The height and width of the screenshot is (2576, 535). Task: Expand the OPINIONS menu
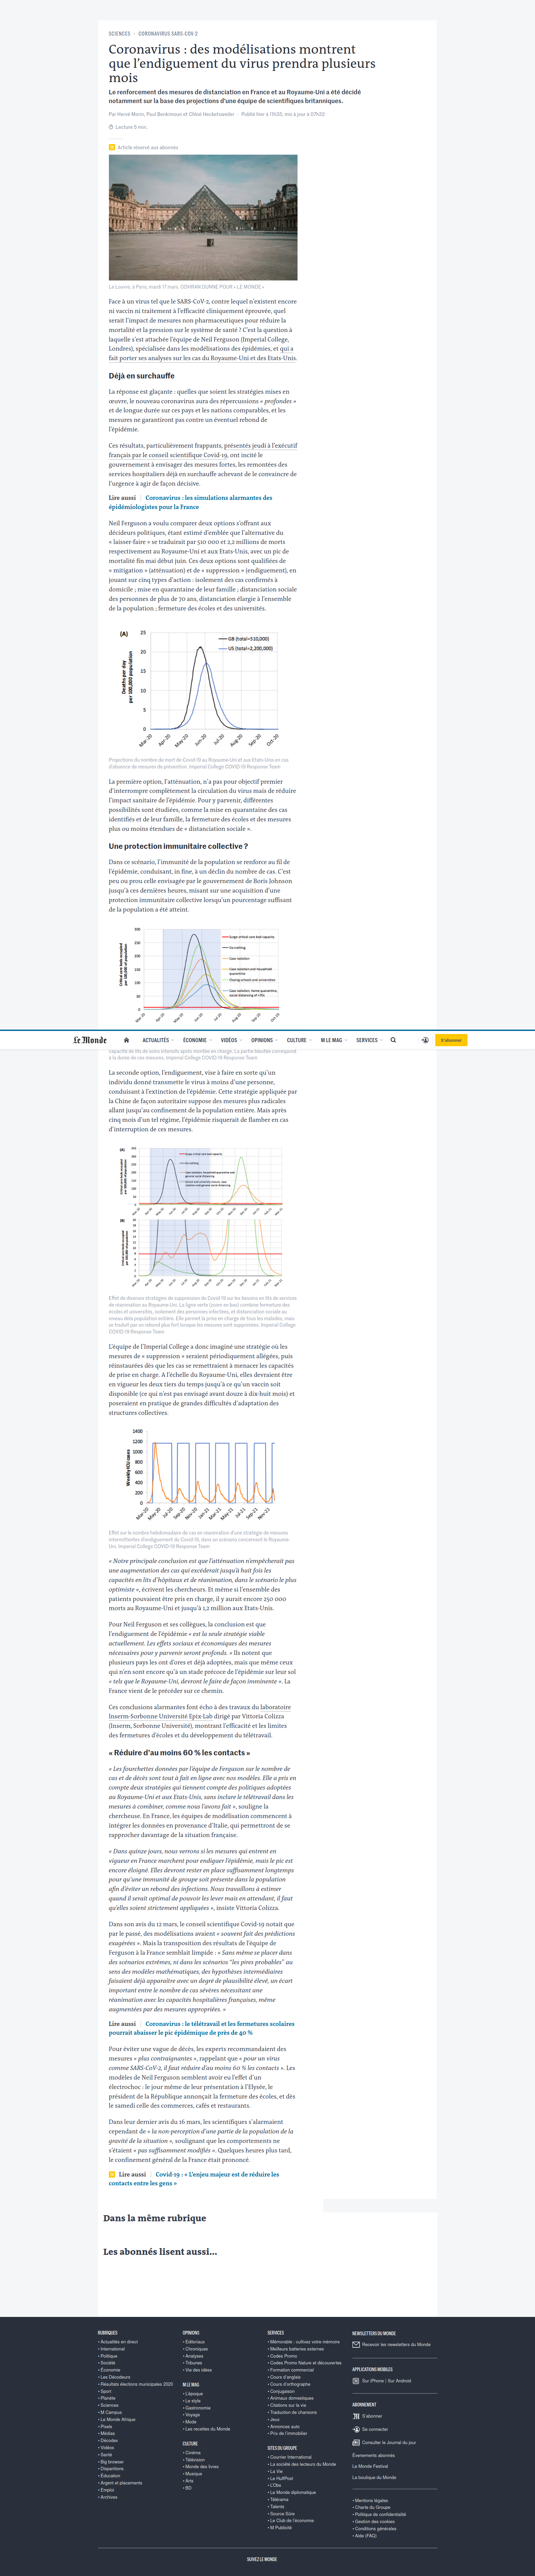[265, 1040]
